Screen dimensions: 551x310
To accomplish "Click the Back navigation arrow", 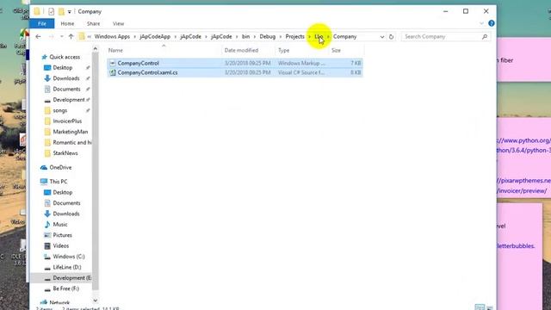I will [38, 36].
